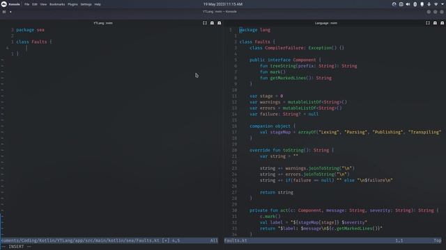
Task: Click 'return string' line
Action: tap(277, 192)
